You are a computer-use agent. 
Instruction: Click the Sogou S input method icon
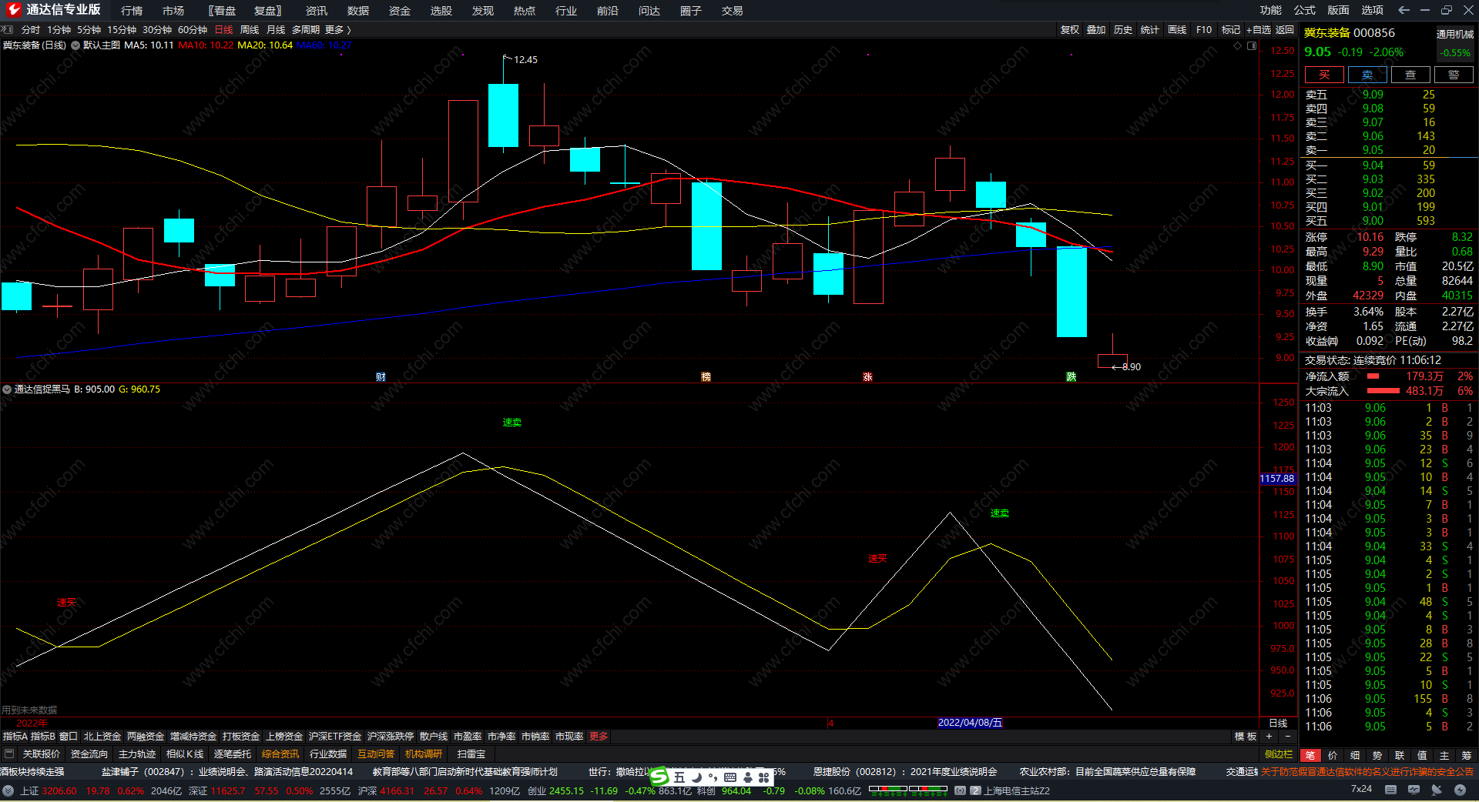coord(659,777)
